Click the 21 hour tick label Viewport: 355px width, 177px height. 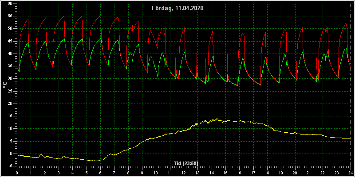point(309,173)
